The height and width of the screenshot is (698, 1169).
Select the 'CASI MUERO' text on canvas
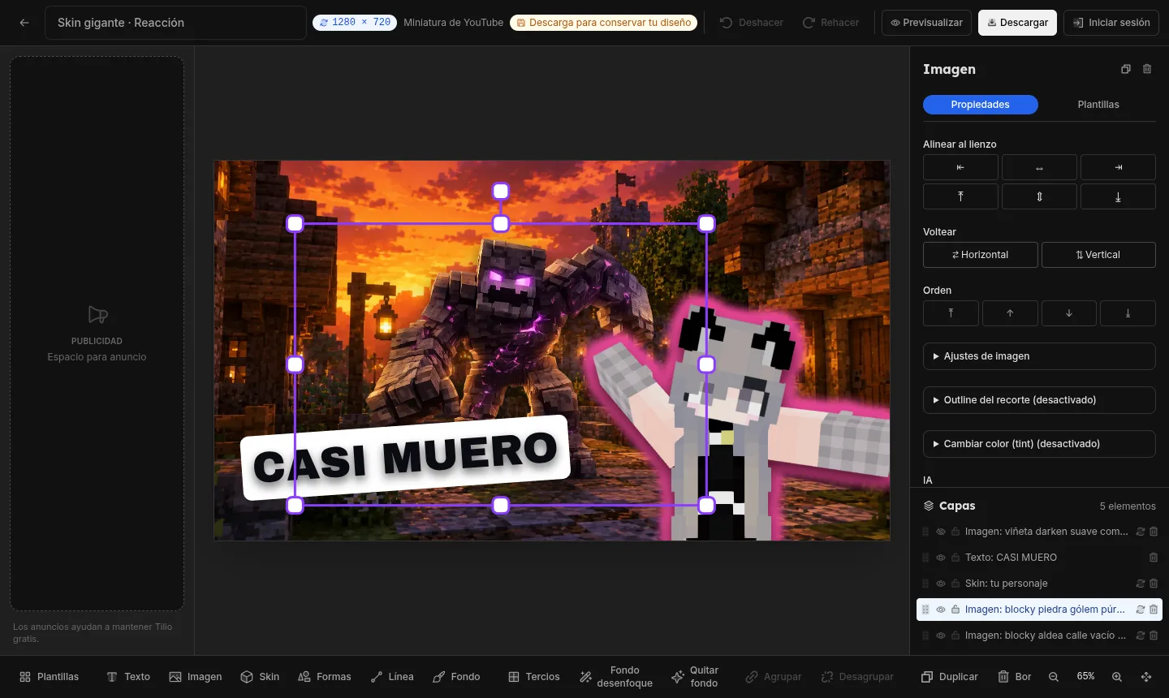406,458
